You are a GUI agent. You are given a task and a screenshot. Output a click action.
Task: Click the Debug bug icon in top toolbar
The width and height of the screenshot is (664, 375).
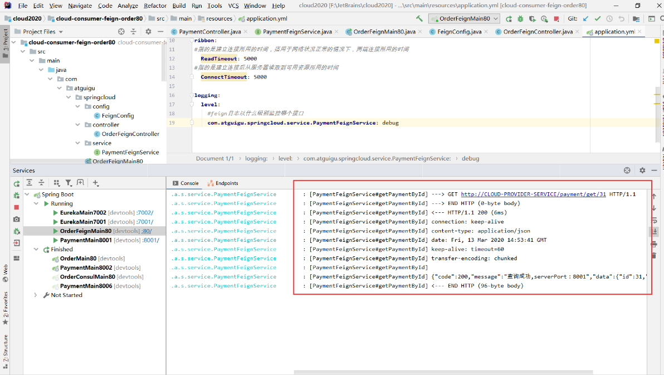pyautogui.click(x=520, y=18)
